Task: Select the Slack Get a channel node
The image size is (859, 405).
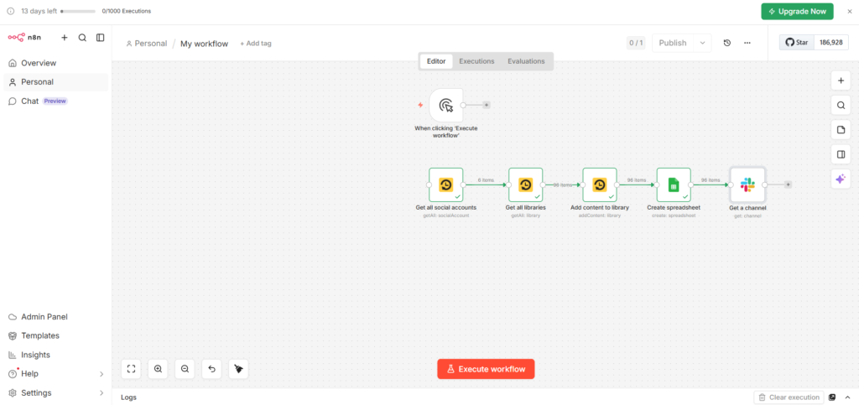Action: coord(747,185)
